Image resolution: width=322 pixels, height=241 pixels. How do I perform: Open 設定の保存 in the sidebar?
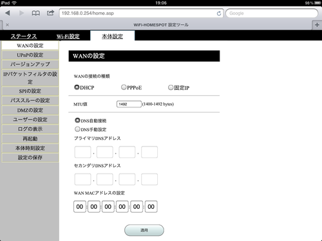(30, 157)
